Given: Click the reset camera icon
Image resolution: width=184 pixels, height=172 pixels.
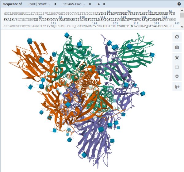Looking at the screenshot, I should point(177,37).
